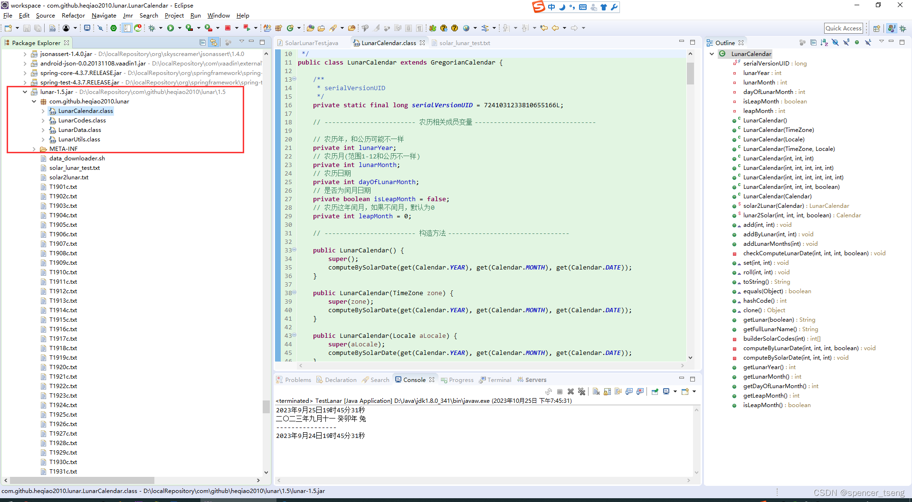Open Package Explorer View Menu triangle

[x=241, y=42]
